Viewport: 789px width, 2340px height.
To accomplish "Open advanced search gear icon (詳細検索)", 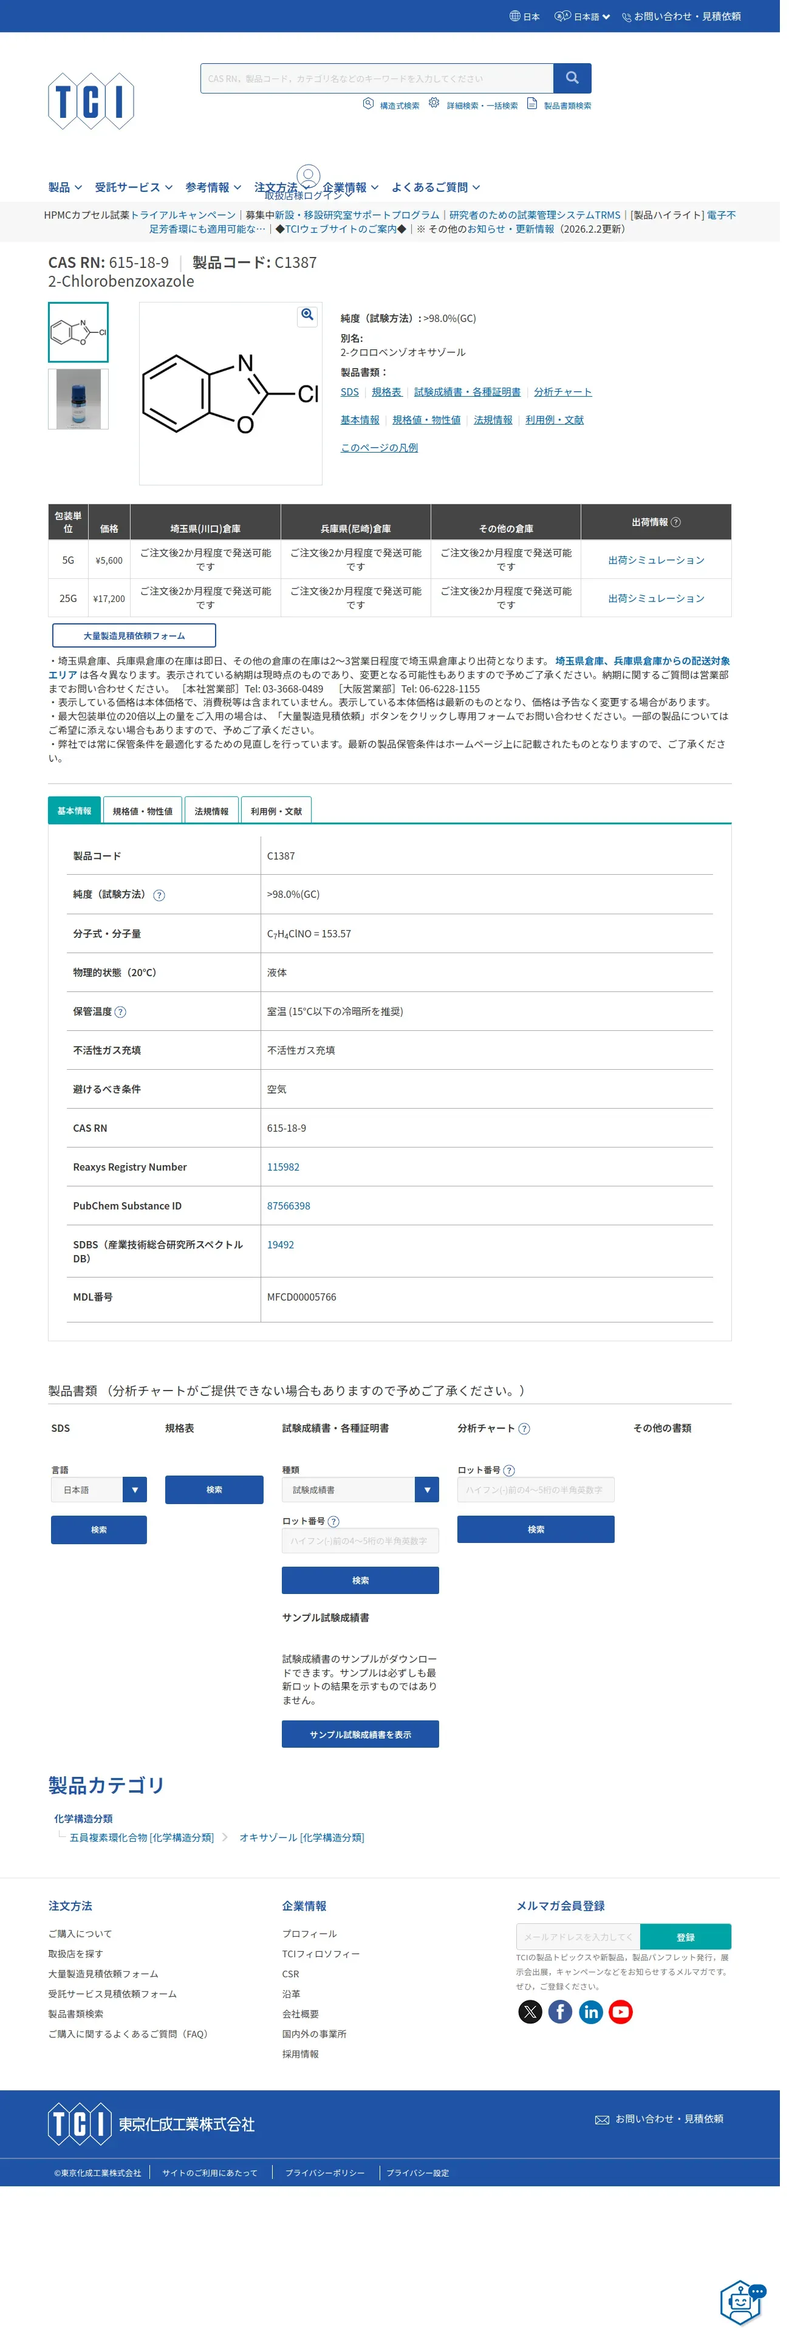I will pos(434,103).
